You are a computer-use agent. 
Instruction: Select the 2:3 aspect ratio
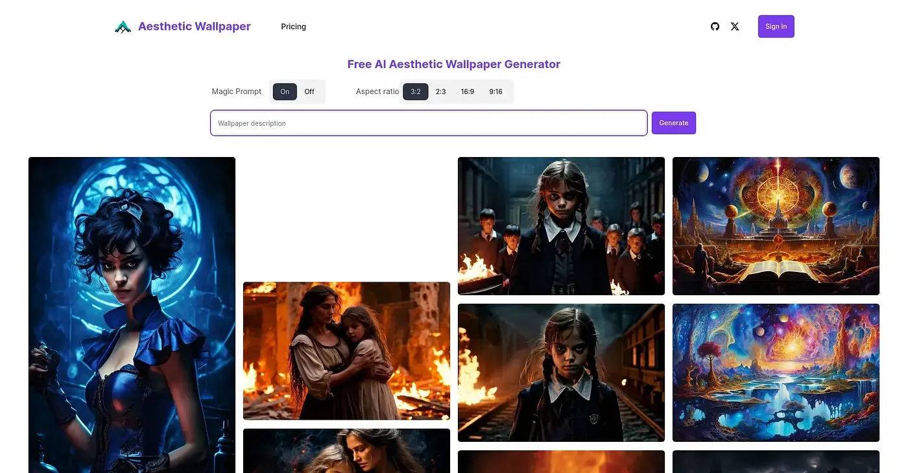coord(441,91)
